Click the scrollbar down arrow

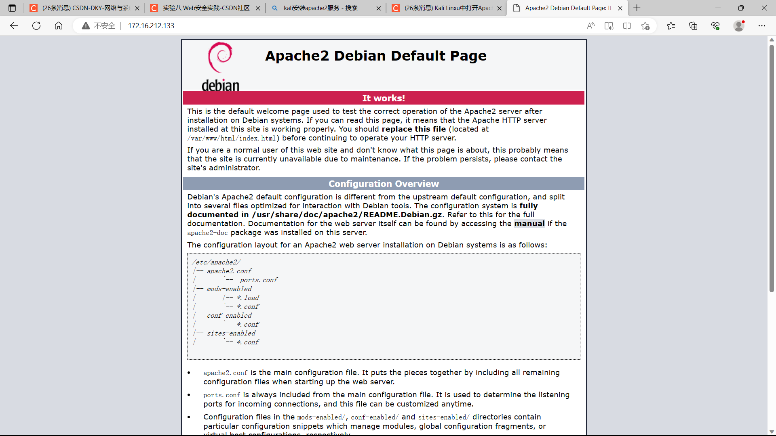coord(772,432)
